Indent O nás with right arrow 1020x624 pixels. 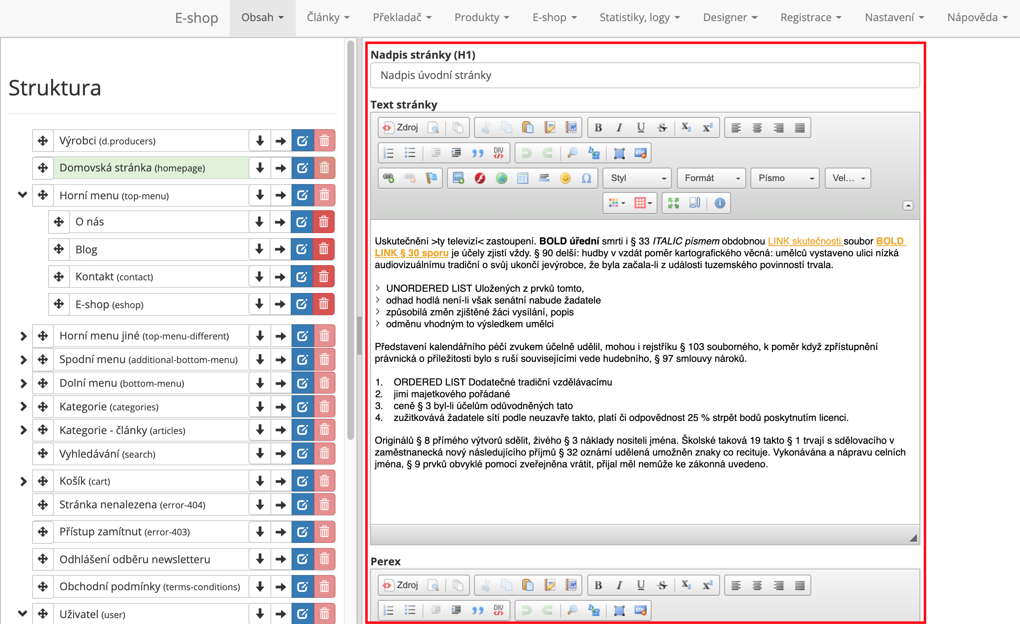pyautogui.click(x=280, y=222)
